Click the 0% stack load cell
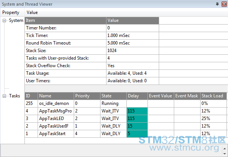The image size is (228, 157). pos(213,103)
